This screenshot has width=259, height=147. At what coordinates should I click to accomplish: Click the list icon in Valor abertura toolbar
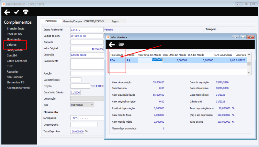[121, 44]
